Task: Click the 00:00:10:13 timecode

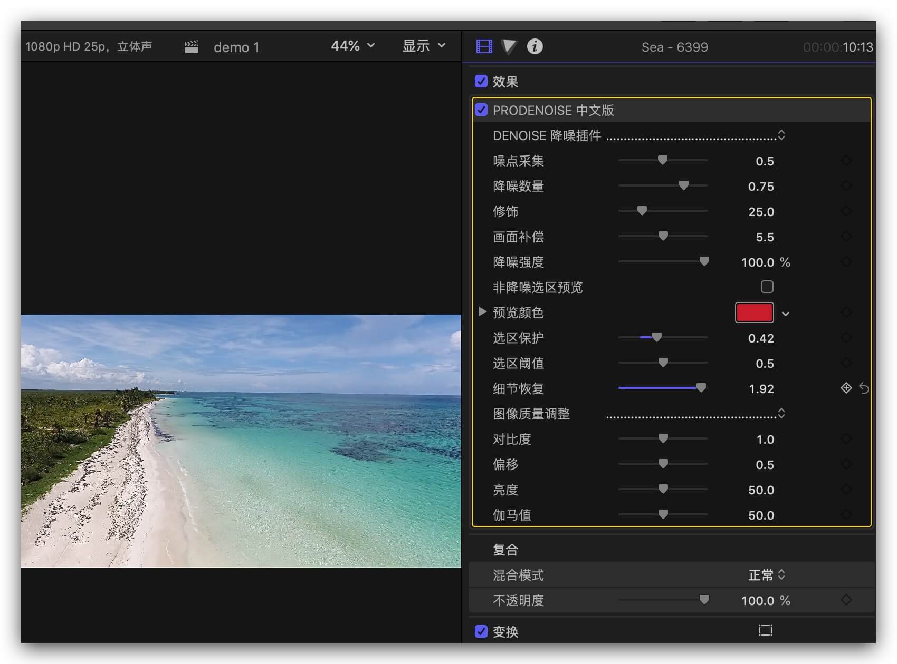Action: [838, 47]
